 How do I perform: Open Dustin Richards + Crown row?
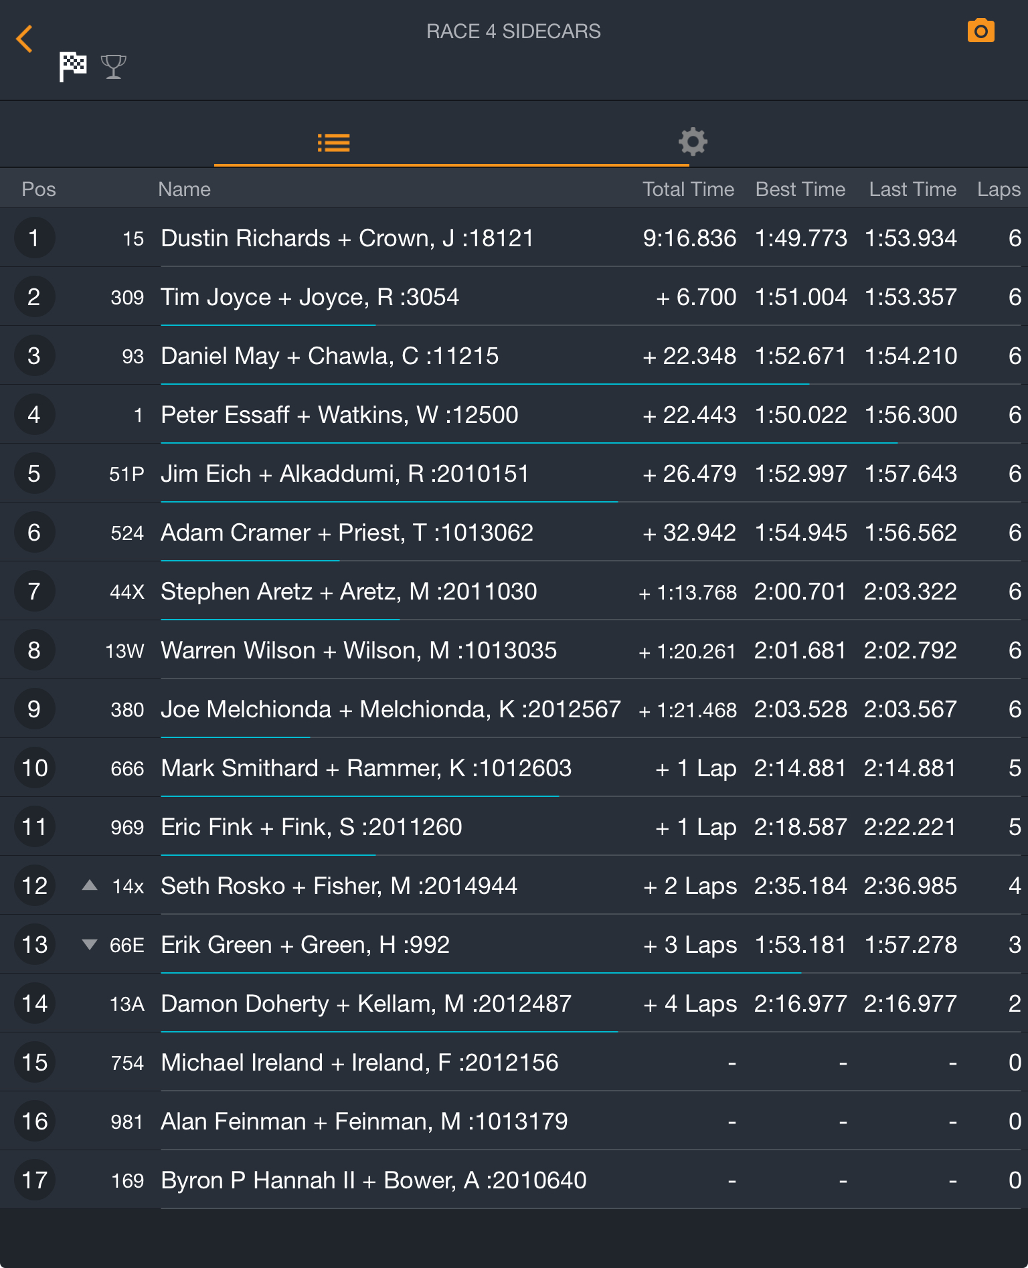pos(347,238)
